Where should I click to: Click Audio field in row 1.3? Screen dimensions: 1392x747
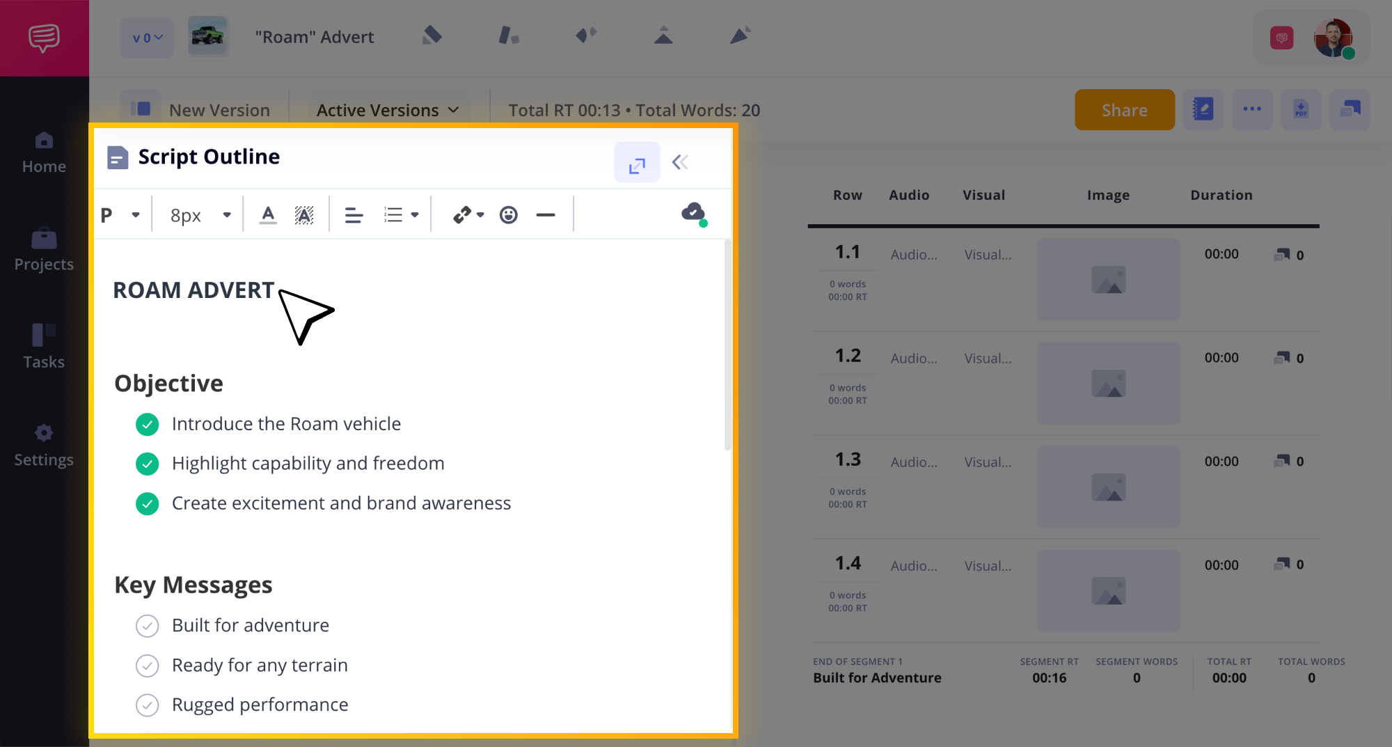click(x=913, y=462)
